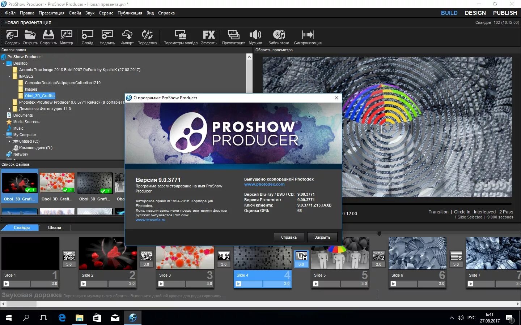Click selected transition icon after Slide 4
Image resolution: width=521 pixels, height=325 pixels.
[x=301, y=256]
